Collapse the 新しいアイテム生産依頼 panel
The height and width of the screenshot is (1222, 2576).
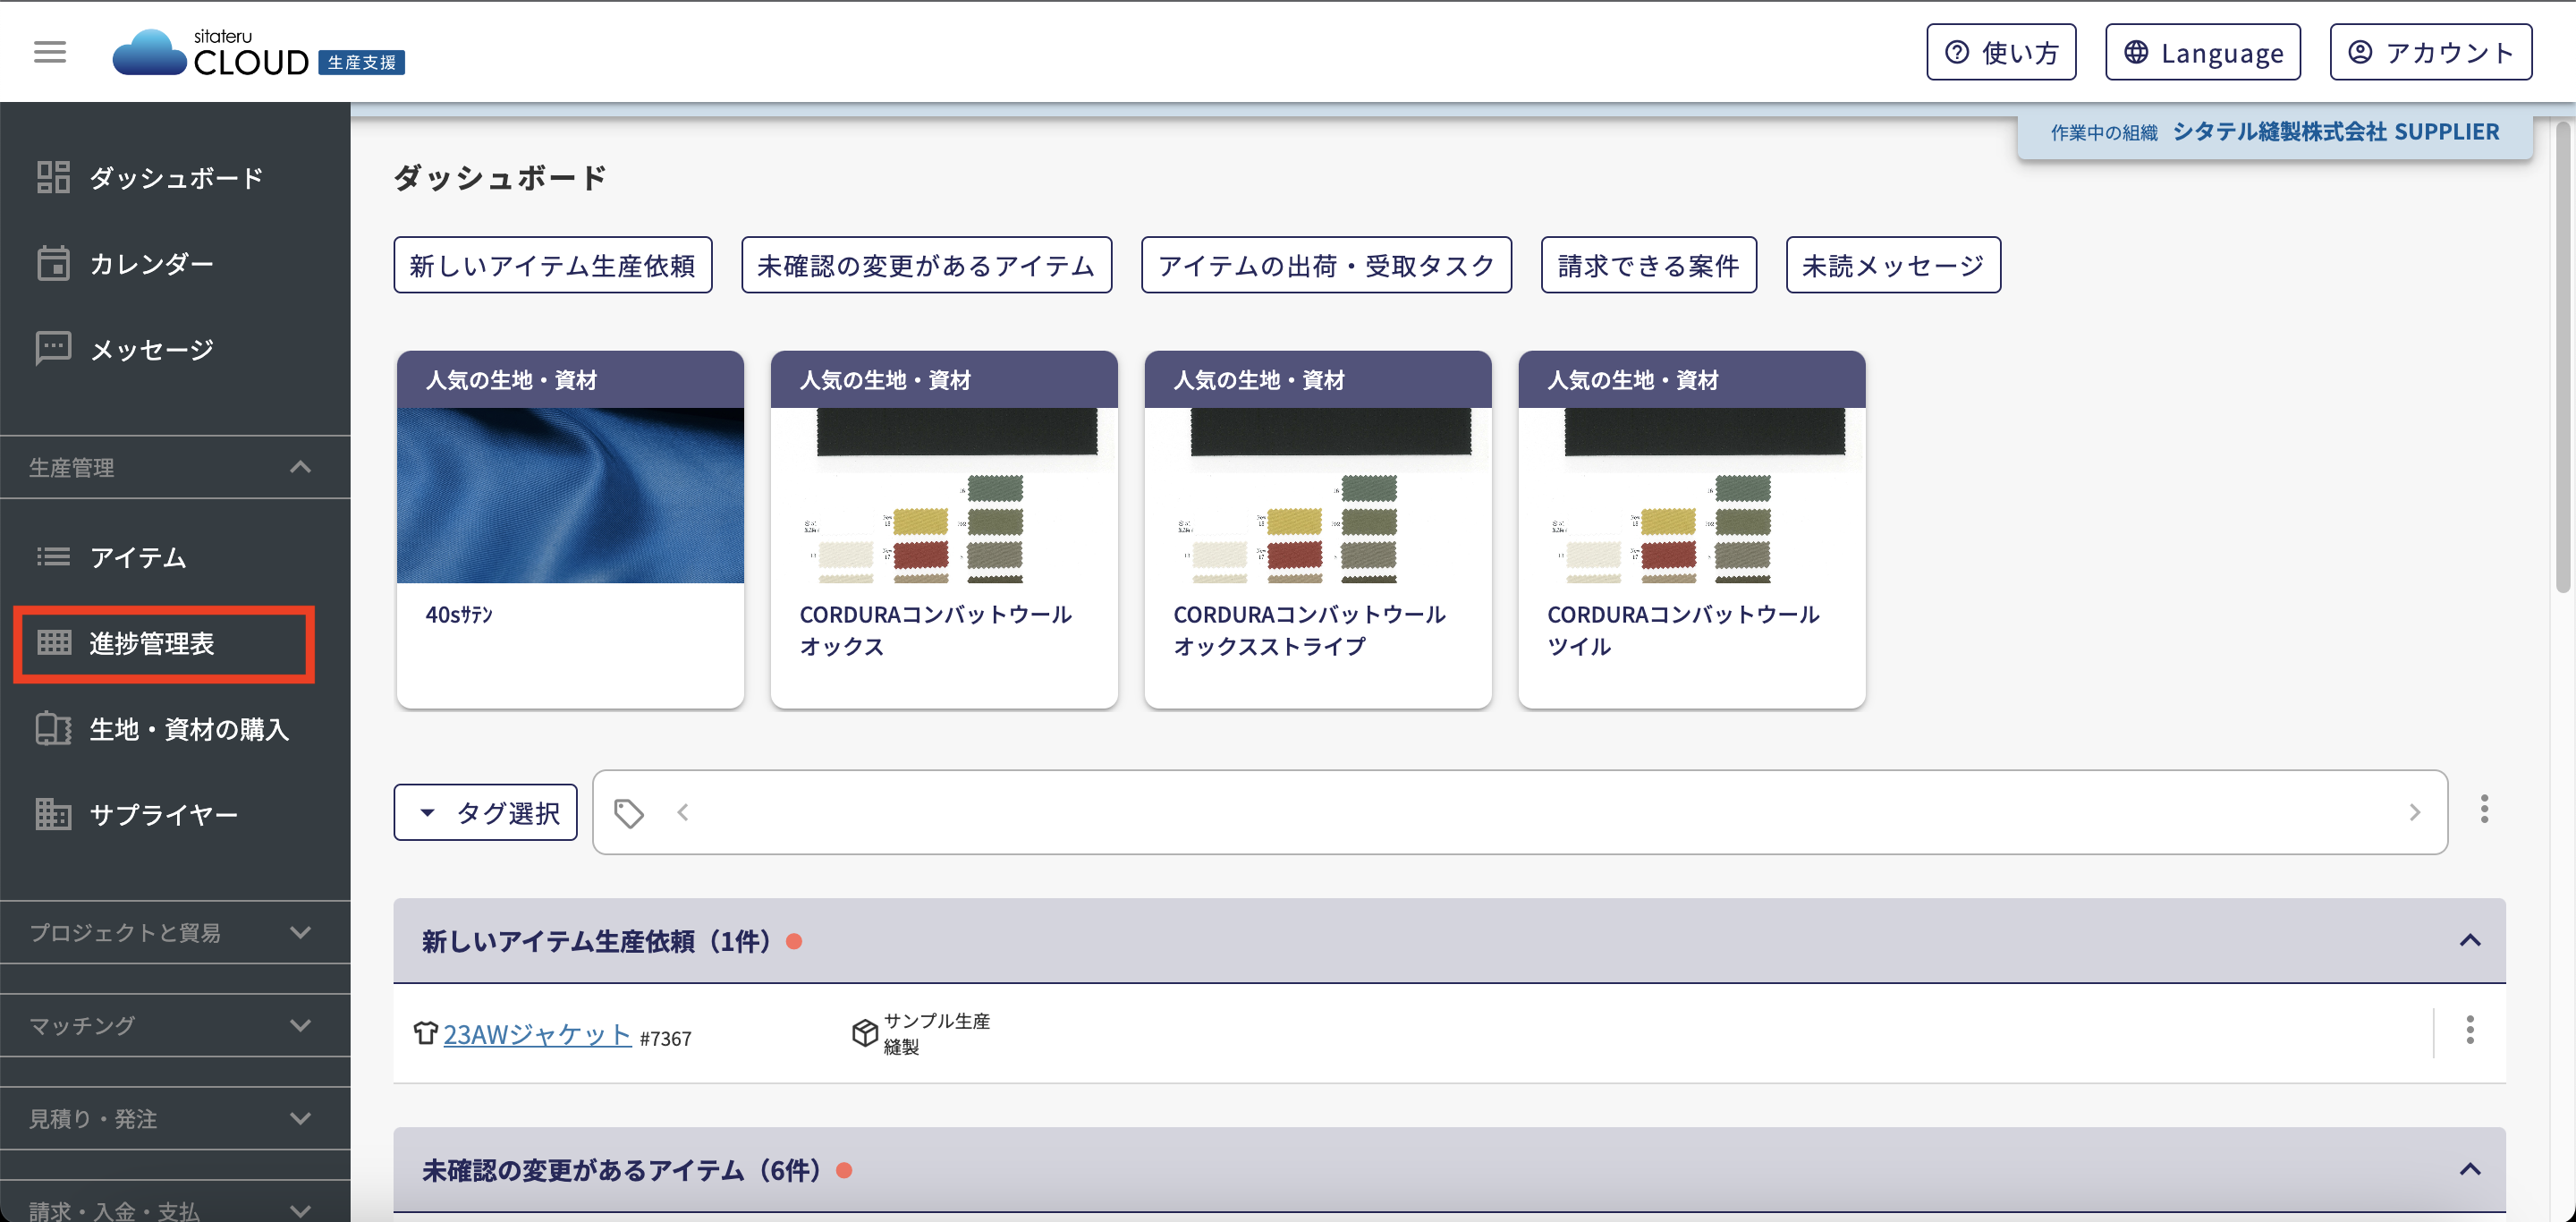2469,940
